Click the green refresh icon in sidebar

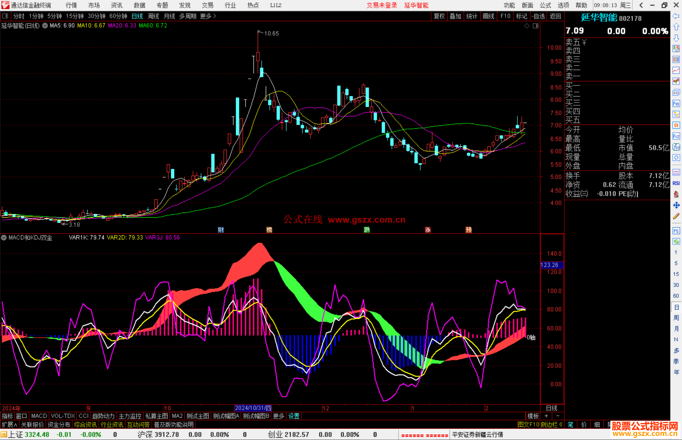676,242
